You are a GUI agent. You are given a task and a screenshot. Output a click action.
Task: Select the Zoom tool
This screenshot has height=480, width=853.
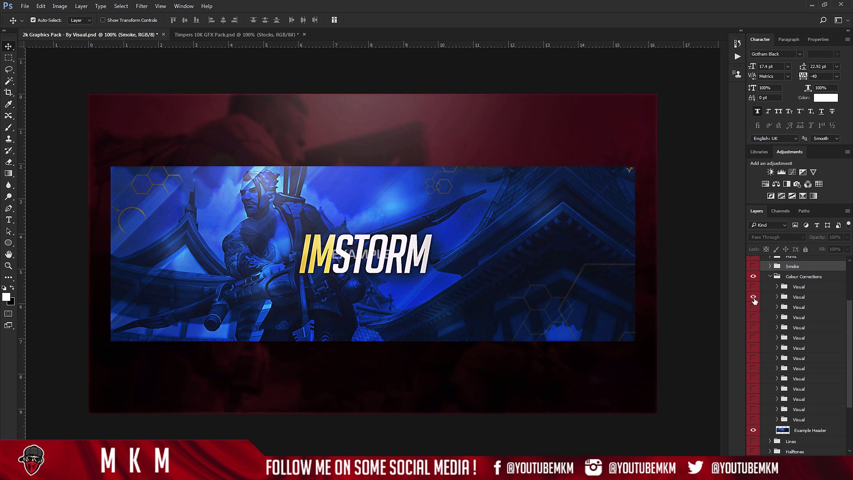(8, 266)
